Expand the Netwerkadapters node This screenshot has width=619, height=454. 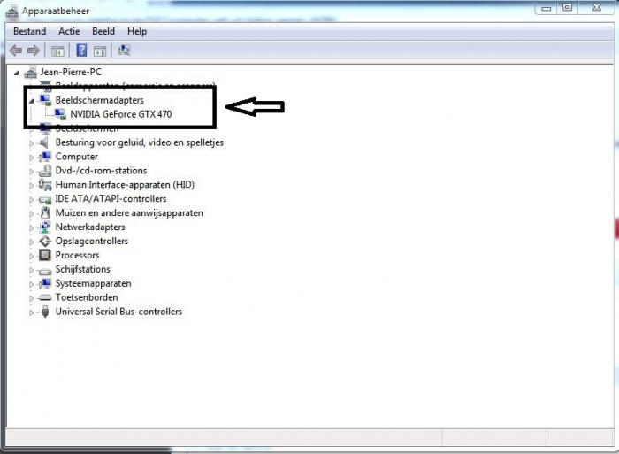(x=32, y=227)
